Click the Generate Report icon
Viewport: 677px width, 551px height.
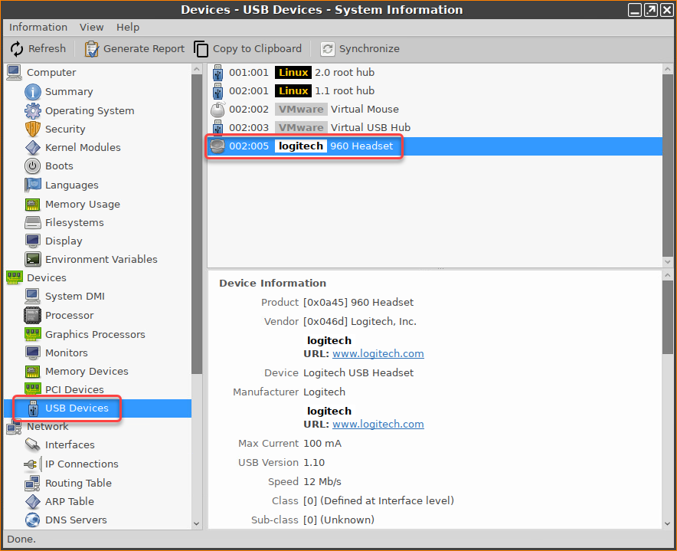[x=92, y=49]
